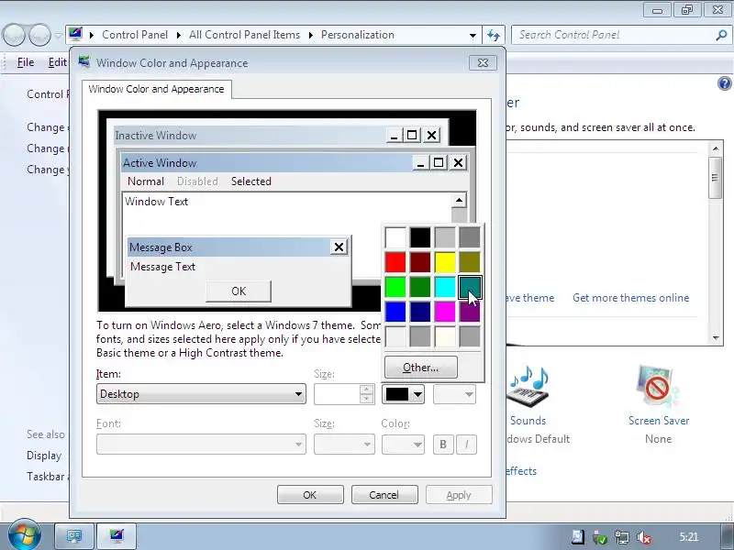Click the muted volume tray icon

coord(645,537)
